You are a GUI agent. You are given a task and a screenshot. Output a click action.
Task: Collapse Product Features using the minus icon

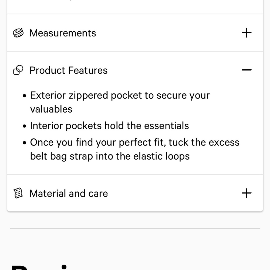point(246,70)
